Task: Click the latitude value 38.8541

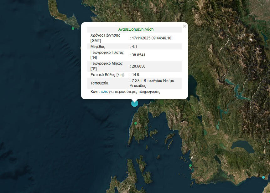Action: 138,55
